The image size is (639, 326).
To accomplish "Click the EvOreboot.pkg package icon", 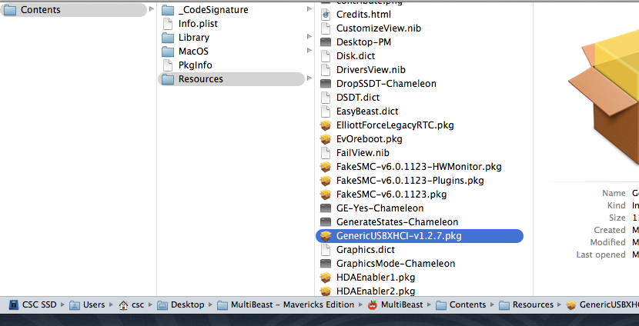I will (326, 139).
